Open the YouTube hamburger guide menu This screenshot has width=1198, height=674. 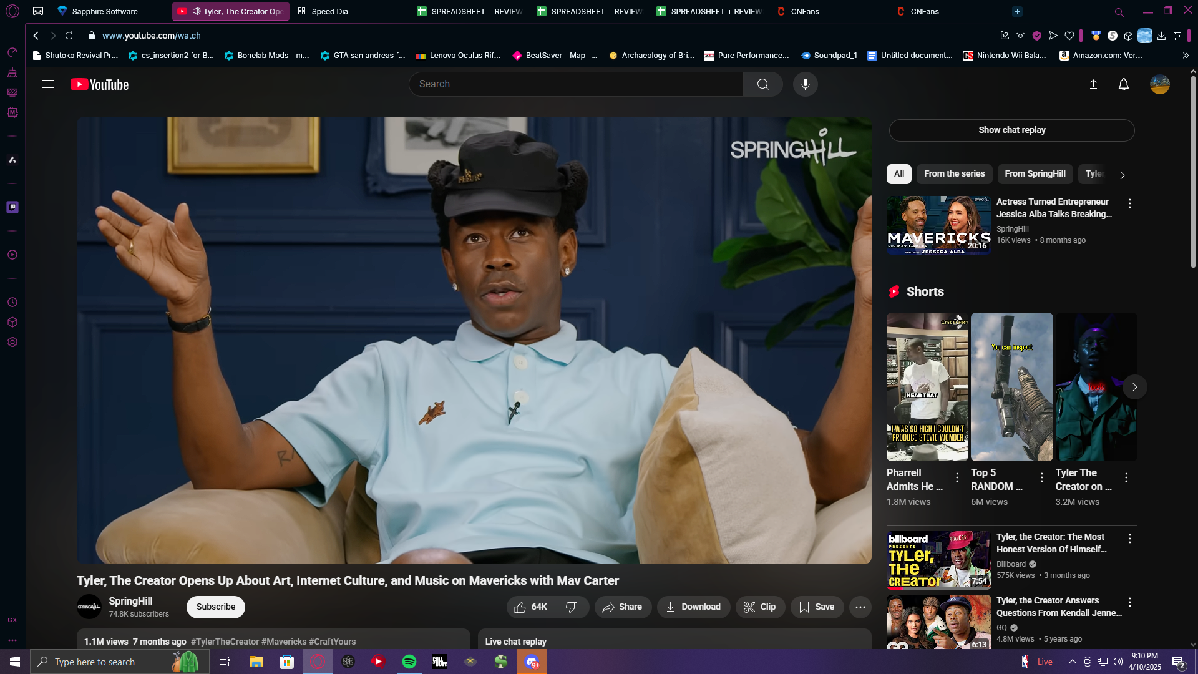click(48, 84)
